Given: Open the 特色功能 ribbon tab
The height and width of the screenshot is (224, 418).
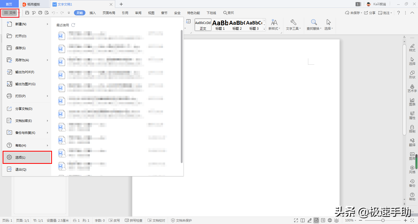Looking at the screenshot, I should coord(194,13).
